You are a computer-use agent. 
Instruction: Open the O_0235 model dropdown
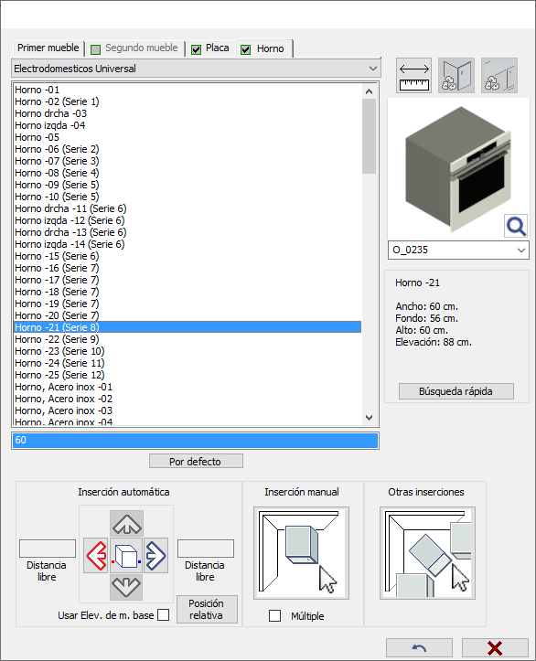[458, 250]
